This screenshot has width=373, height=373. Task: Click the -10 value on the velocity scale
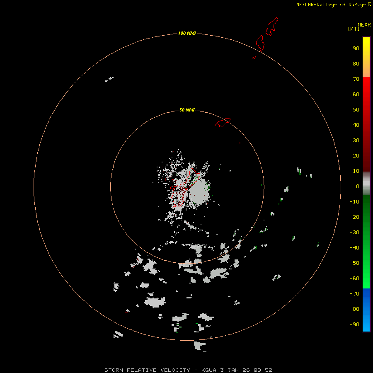(354, 202)
